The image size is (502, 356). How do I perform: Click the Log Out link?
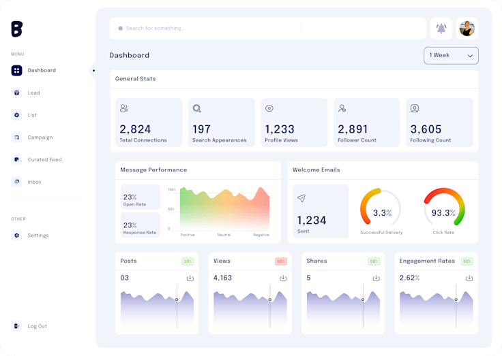[x=37, y=326]
